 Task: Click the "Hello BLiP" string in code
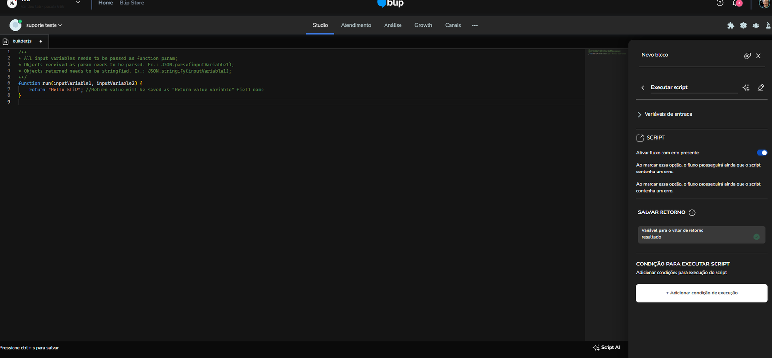(65, 90)
